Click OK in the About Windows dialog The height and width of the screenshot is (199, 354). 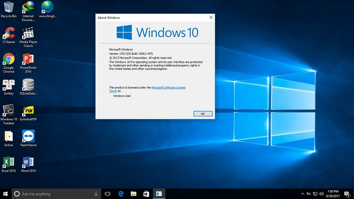203,114
